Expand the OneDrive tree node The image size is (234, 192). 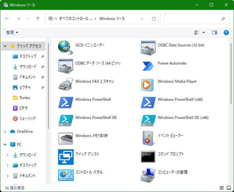(5, 131)
